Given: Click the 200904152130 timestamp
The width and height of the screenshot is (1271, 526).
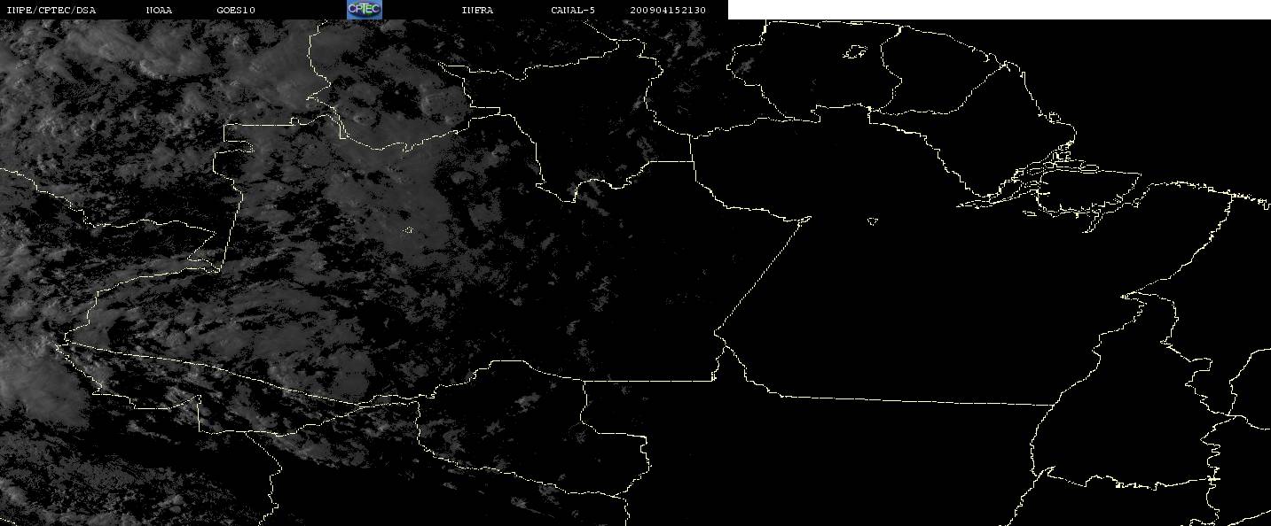Looking at the screenshot, I should (x=668, y=10).
